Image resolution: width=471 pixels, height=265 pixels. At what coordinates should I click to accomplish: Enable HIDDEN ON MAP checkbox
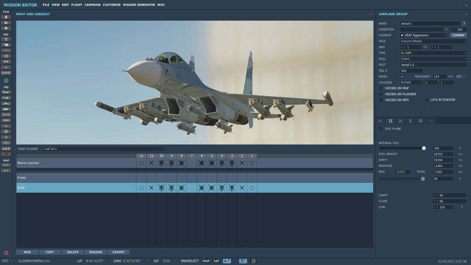coord(381,88)
